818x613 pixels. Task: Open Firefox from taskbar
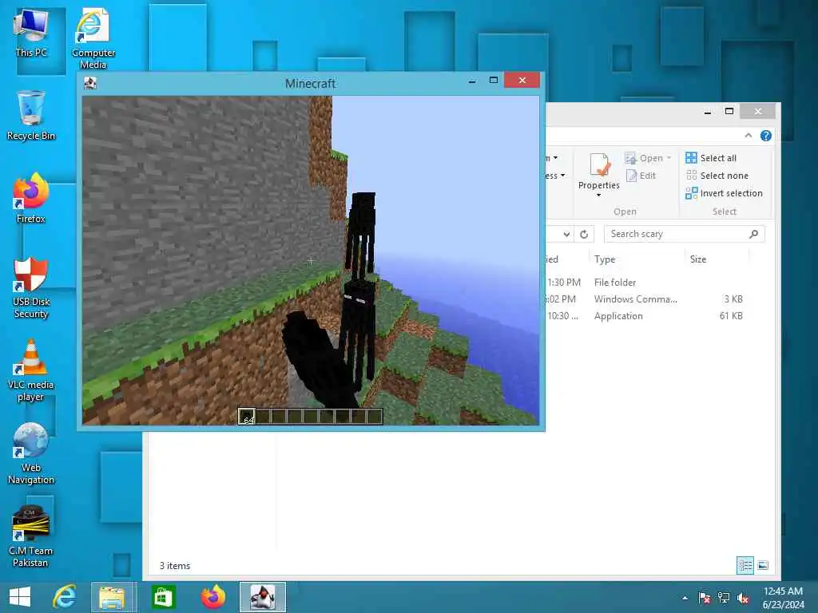pos(212,597)
